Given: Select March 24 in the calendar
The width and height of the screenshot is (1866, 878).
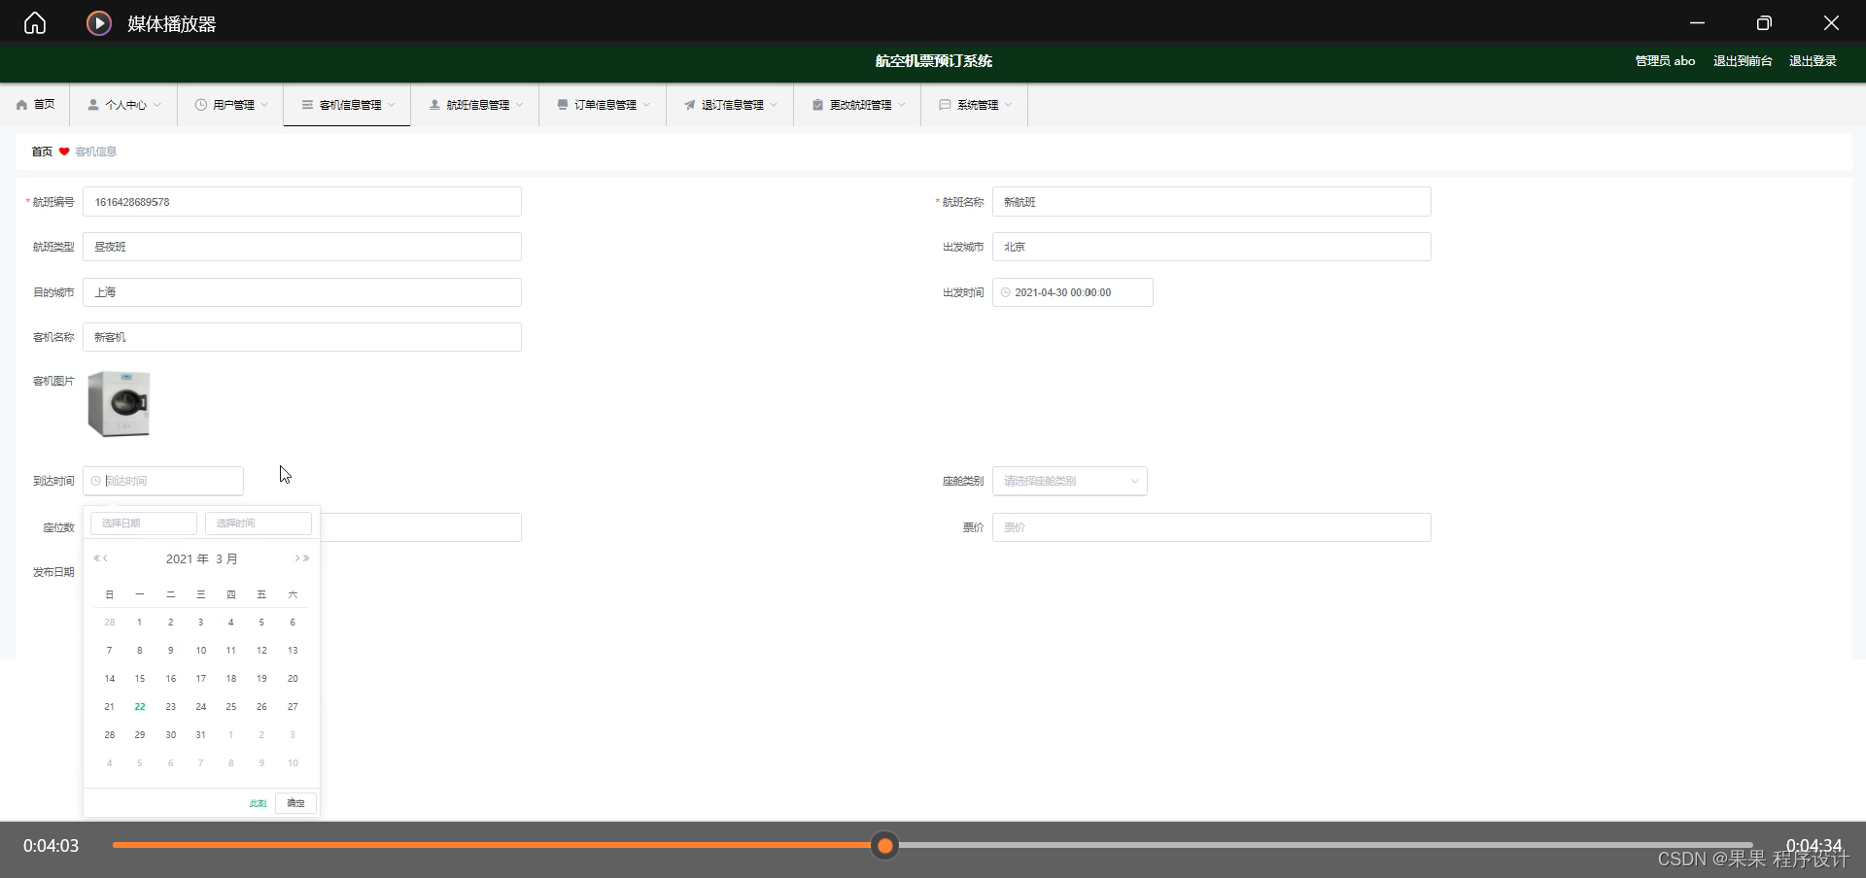Looking at the screenshot, I should pyautogui.click(x=201, y=707).
